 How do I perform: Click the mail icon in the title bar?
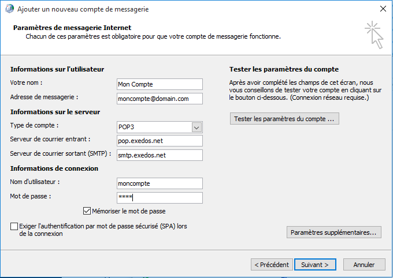coord(8,8)
